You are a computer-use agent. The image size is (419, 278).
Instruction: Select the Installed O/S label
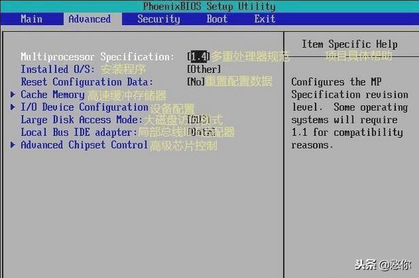(58, 69)
